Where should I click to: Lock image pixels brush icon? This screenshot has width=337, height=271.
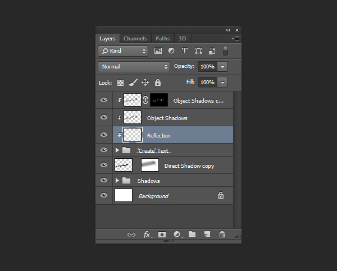tap(133, 82)
